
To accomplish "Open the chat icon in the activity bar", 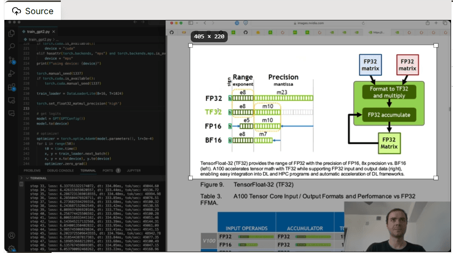I will tap(12, 113).
